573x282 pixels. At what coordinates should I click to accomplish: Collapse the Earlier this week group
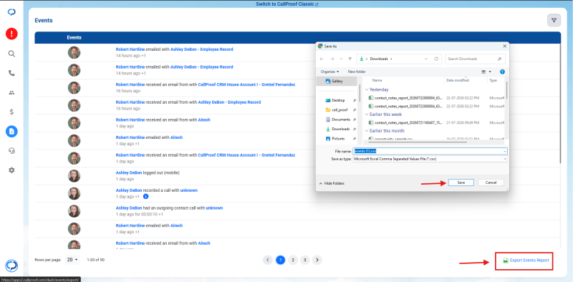coord(367,115)
